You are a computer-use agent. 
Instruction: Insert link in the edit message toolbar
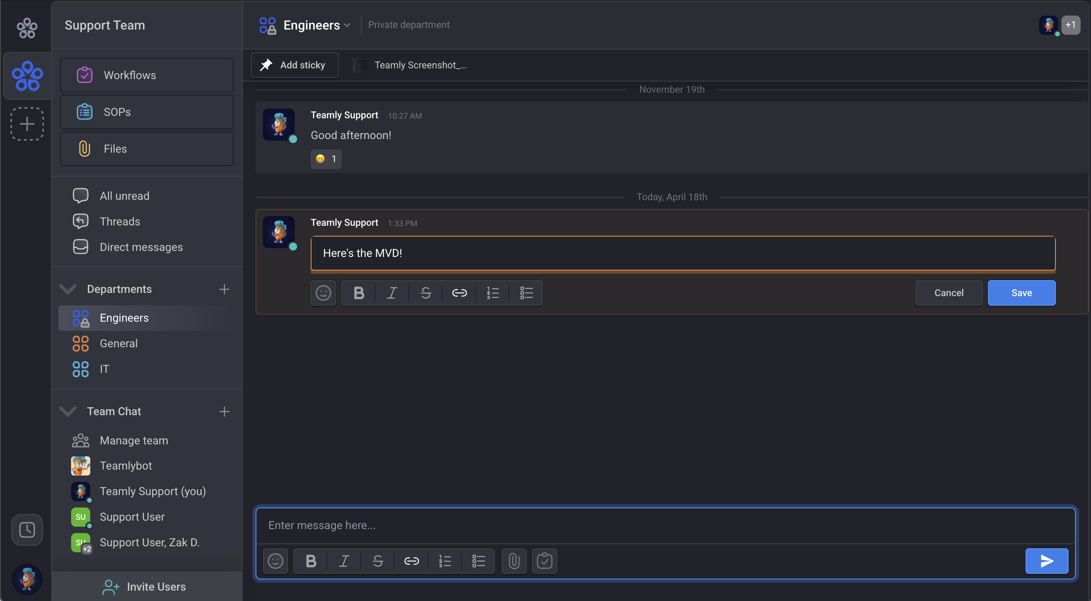coord(459,293)
